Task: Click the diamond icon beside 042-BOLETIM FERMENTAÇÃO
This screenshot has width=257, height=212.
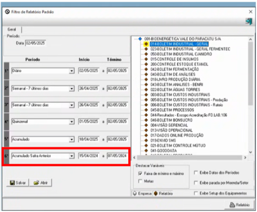Action: pyautogui.click(x=146, y=69)
